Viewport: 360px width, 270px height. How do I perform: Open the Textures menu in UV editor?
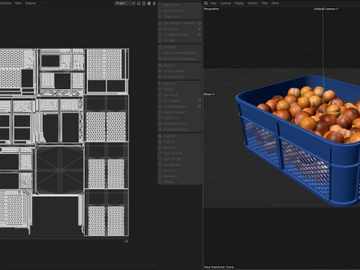tap(30, 3)
